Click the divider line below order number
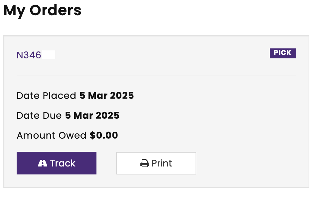Image resolution: width=316 pixels, height=197 pixels. 156,75
